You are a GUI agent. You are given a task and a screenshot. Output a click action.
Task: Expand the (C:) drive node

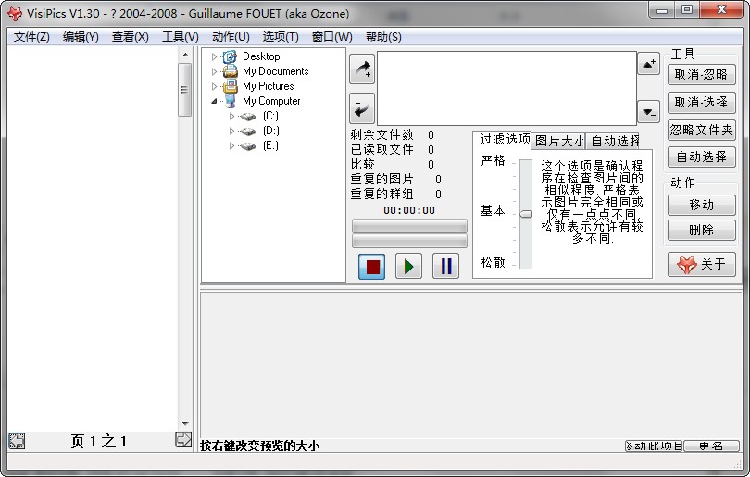(x=231, y=117)
